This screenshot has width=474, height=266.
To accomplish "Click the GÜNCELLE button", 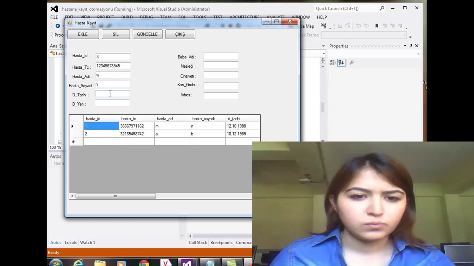I will tap(147, 34).
